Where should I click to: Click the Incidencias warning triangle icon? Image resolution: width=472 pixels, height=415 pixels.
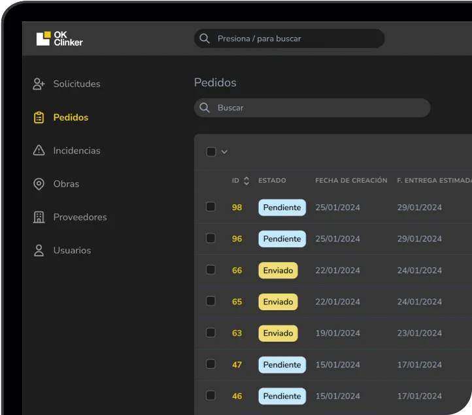coord(39,151)
